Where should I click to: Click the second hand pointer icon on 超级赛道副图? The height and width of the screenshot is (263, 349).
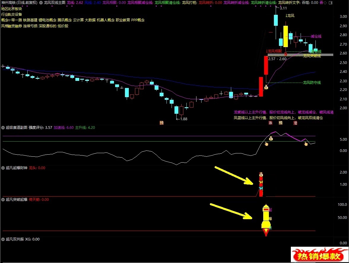(x=306, y=144)
